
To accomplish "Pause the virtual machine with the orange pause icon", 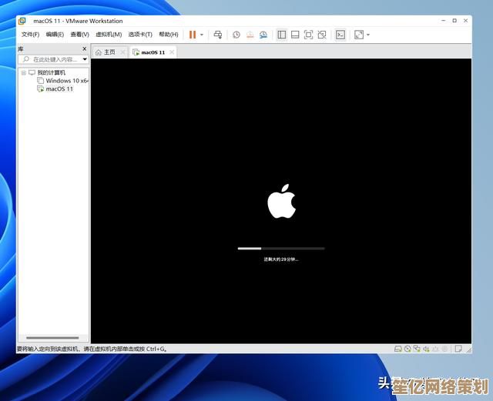I will click(193, 35).
